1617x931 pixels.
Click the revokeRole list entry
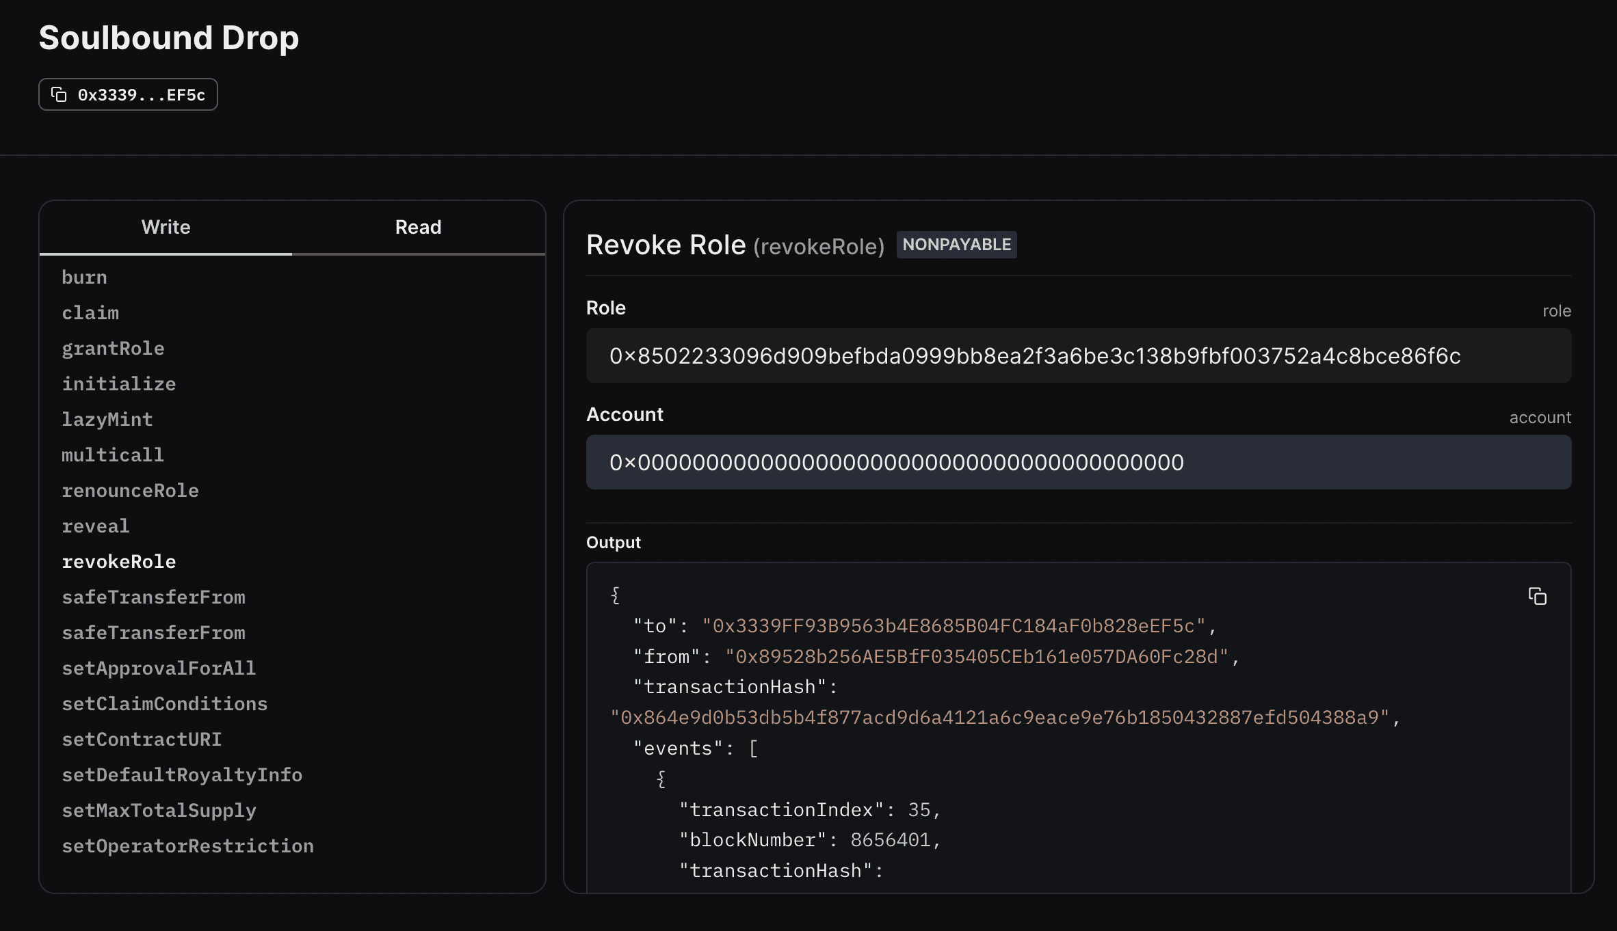tap(119, 562)
